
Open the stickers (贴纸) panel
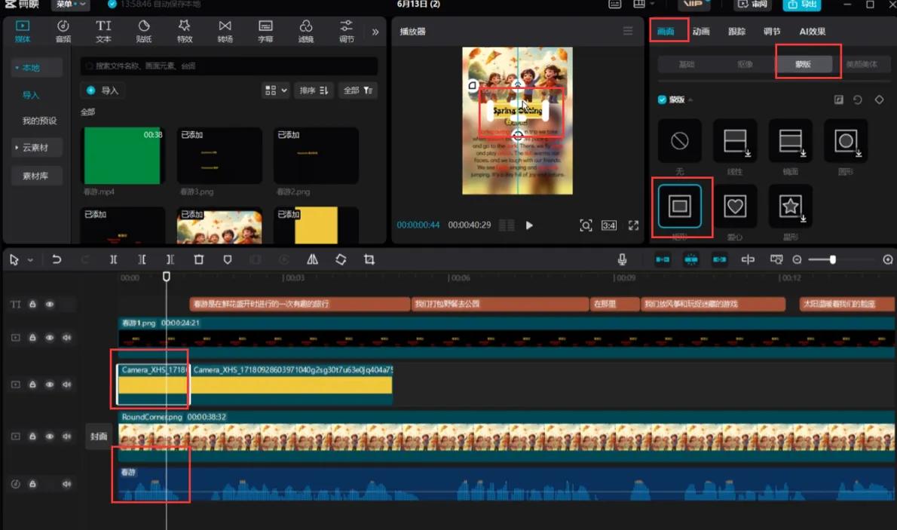[x=144, y=31]
